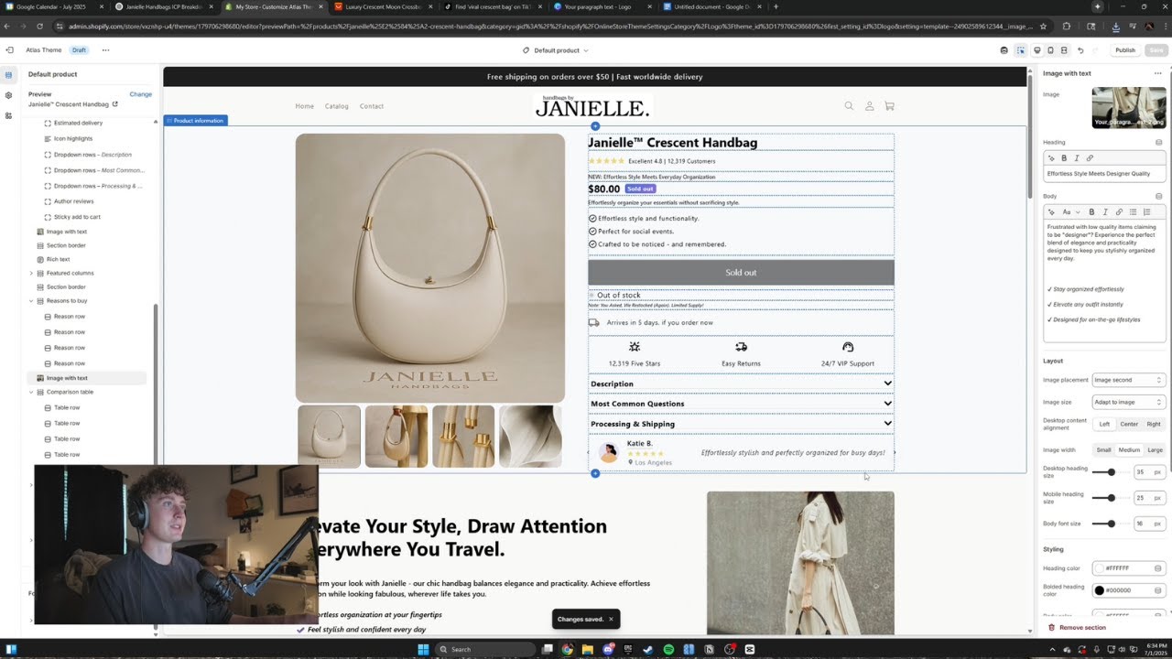Open preview product in new tab icon
The image size is (1172, 659).
coord(115,104)
